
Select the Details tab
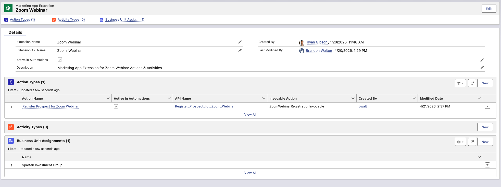(x=15, y=32)
